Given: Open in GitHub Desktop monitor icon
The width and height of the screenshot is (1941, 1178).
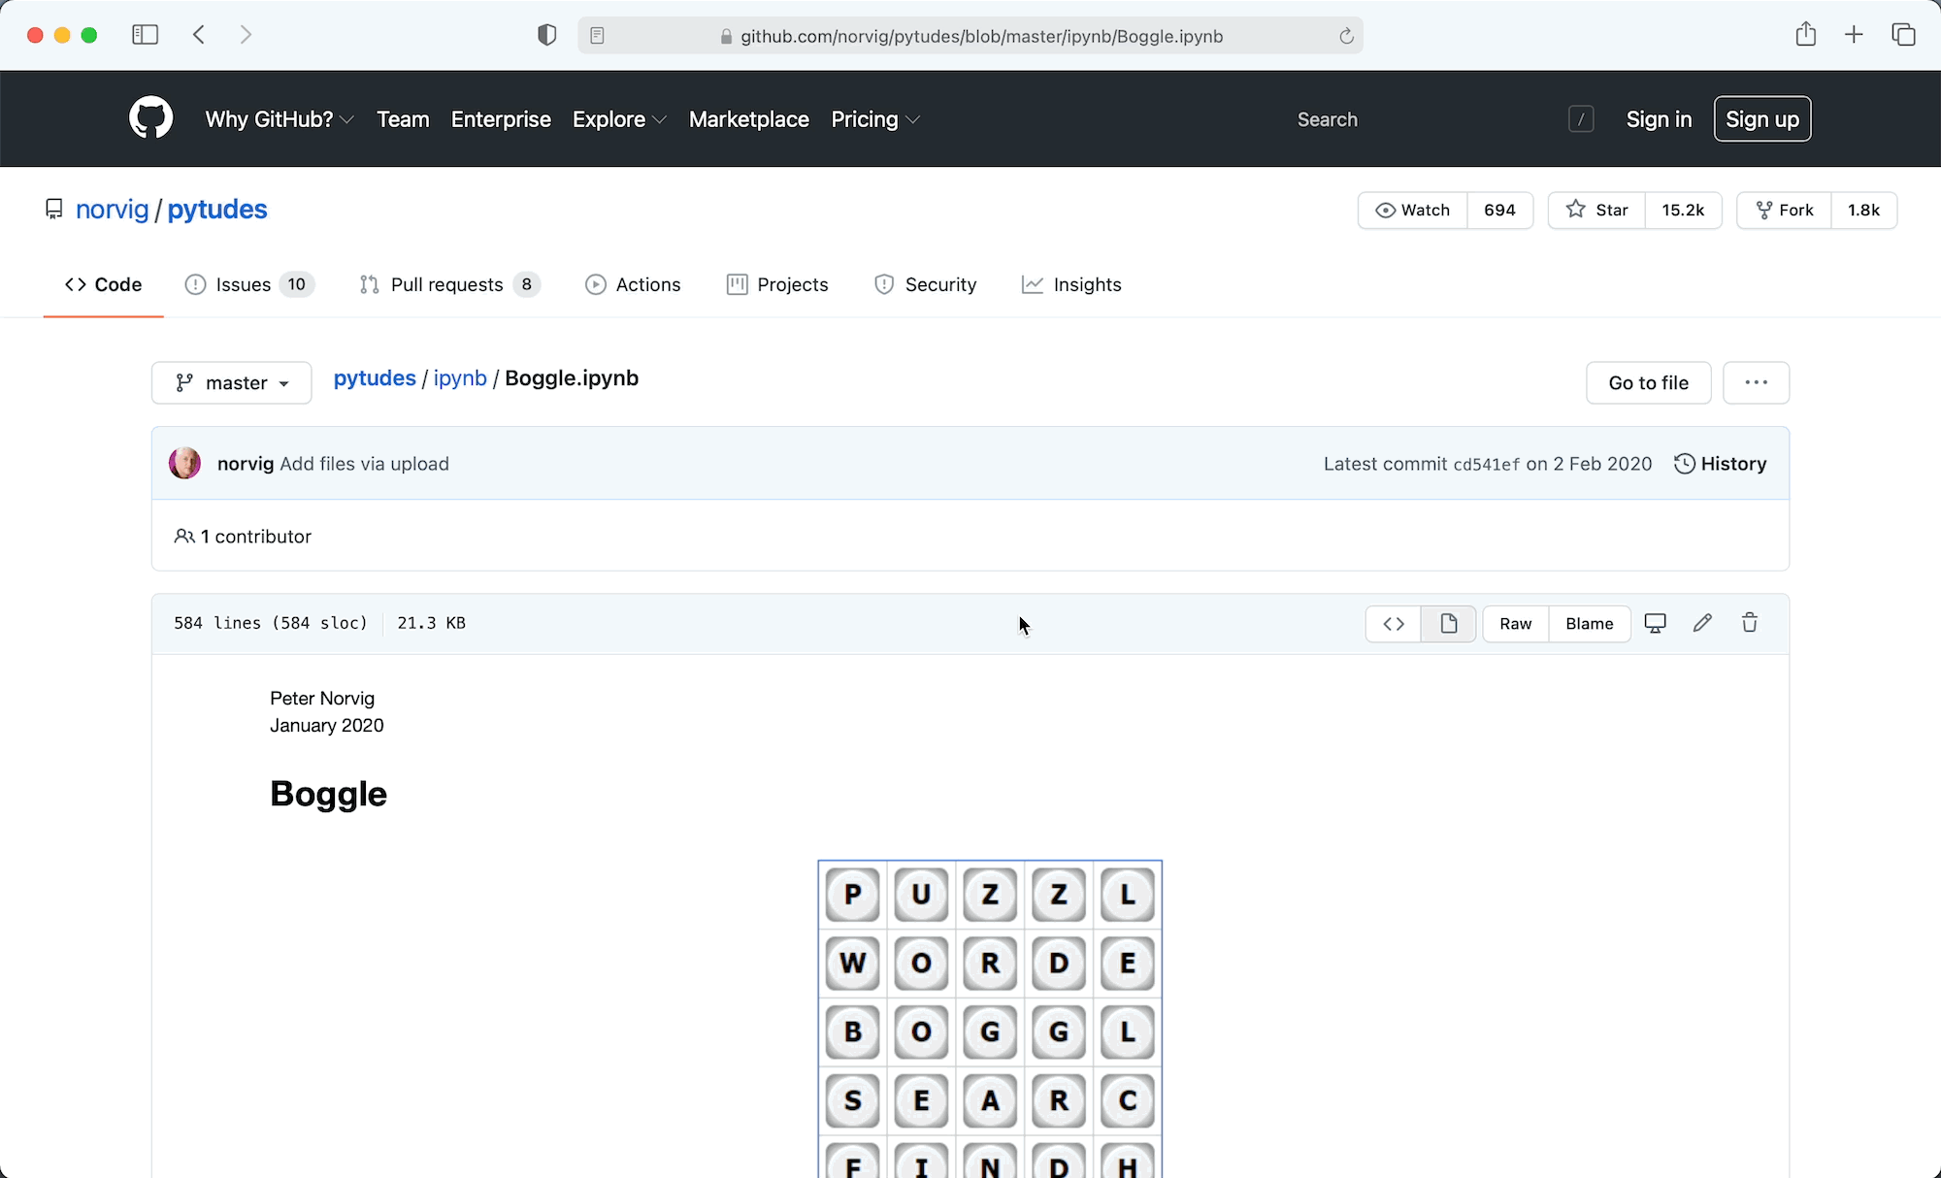Looking at the screenshot, I should pos(1656,623).
